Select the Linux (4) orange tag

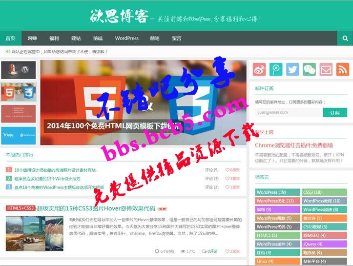coord(278,261)
